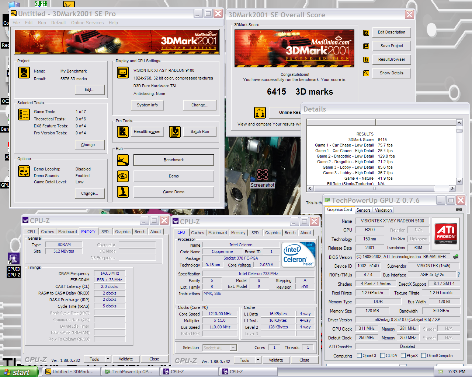Click the Show Details button

point(392,73)
